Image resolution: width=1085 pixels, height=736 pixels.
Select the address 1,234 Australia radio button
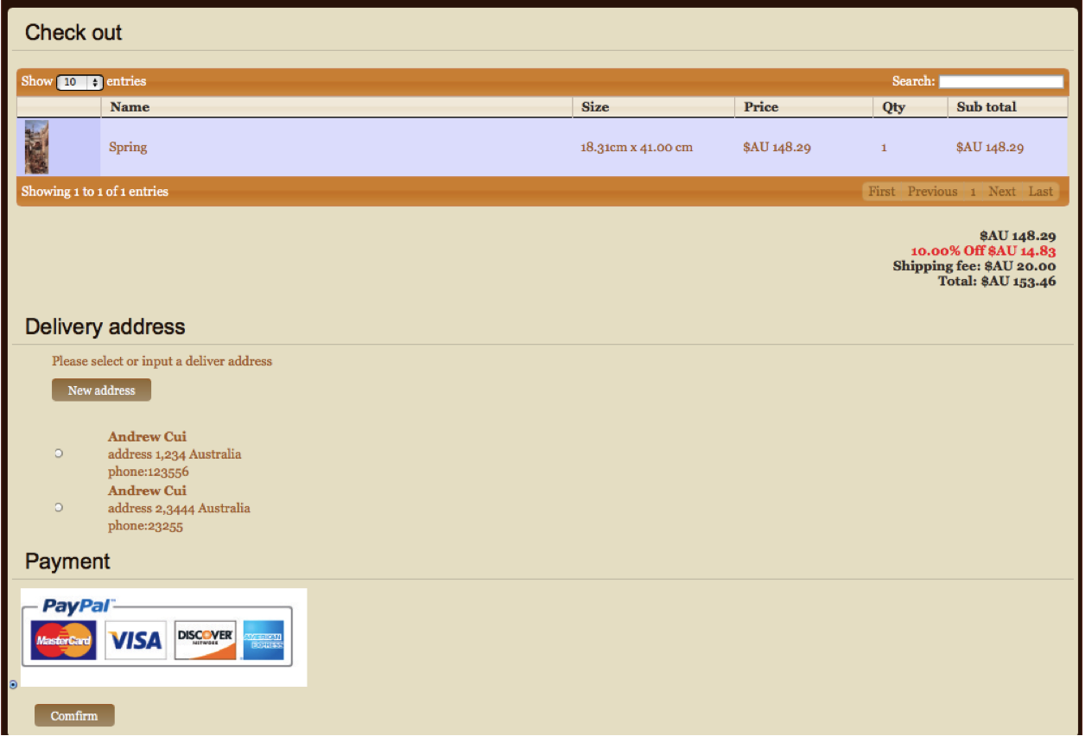click(x=59, y=454)
